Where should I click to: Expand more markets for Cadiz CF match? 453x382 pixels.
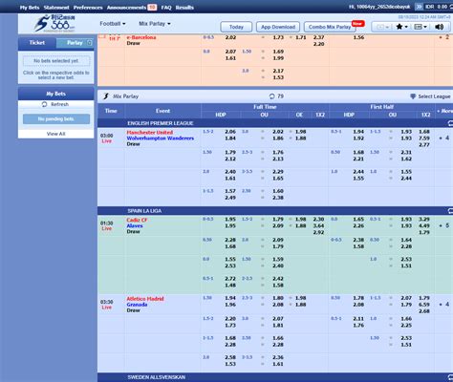coord(444,225)
